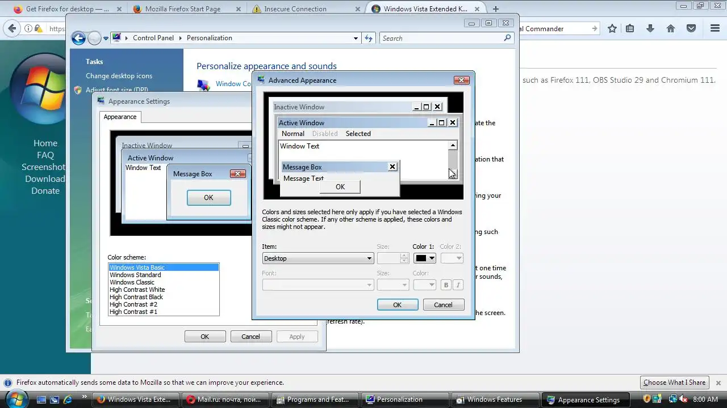
Task: Bookmark this page with the star icon
Action: pyautogui.click(x=612, y=28)
